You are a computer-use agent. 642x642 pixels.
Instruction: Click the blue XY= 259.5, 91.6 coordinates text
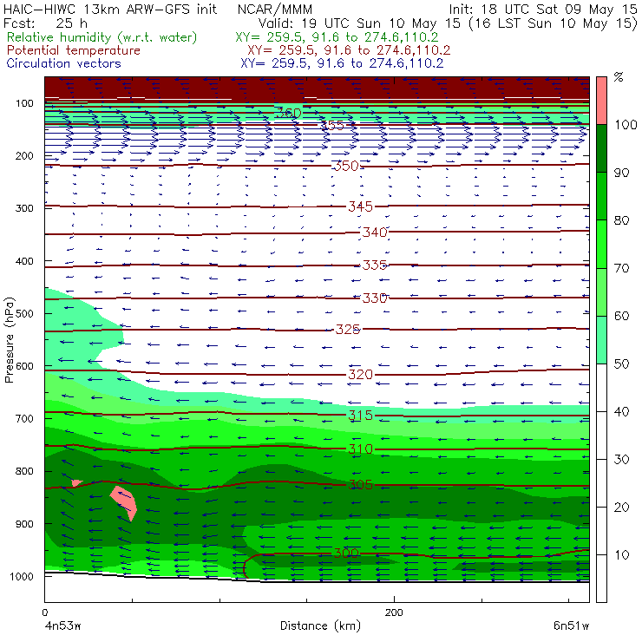[342, 63]
